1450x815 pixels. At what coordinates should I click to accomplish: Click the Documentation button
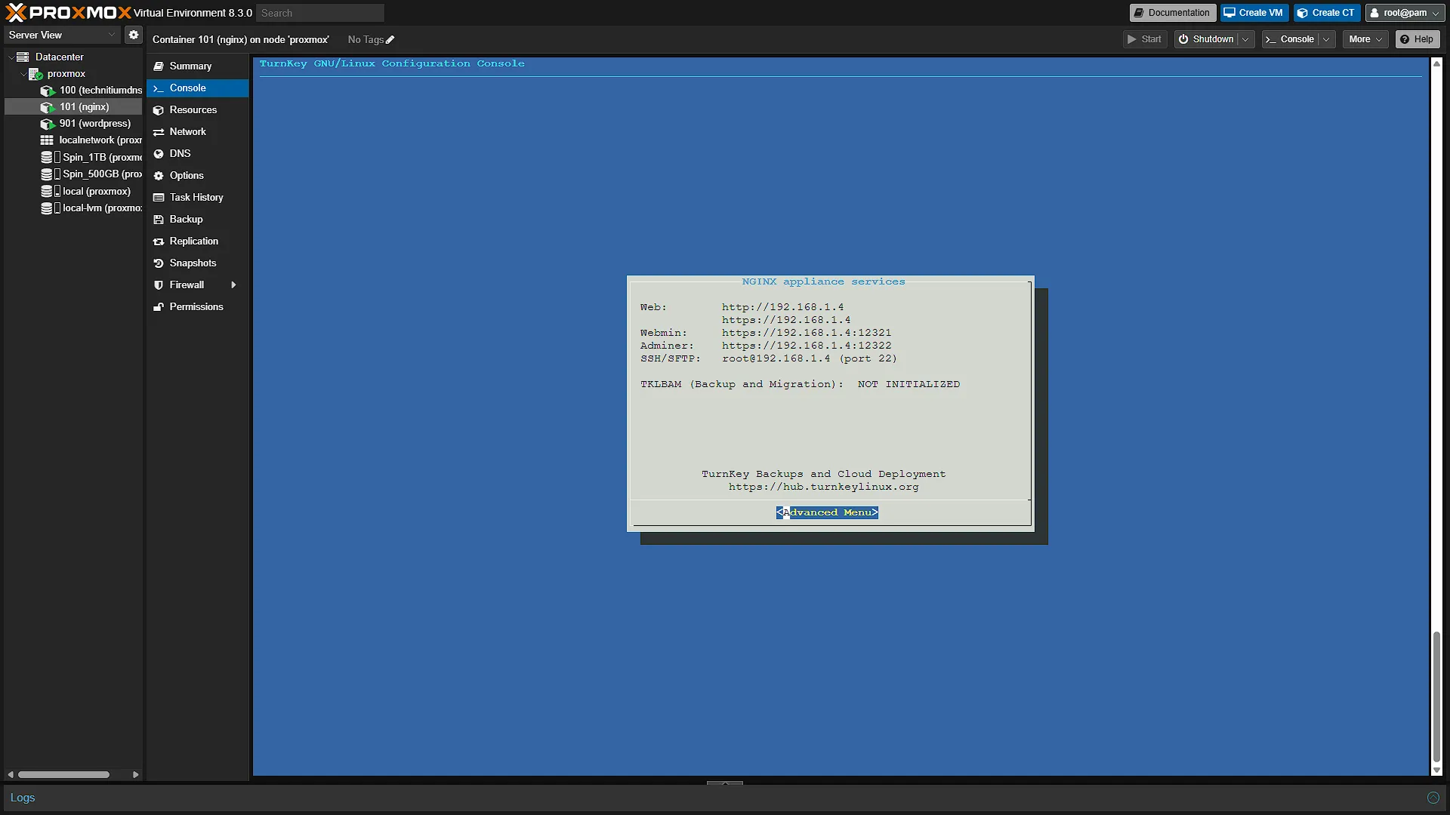1172,13
